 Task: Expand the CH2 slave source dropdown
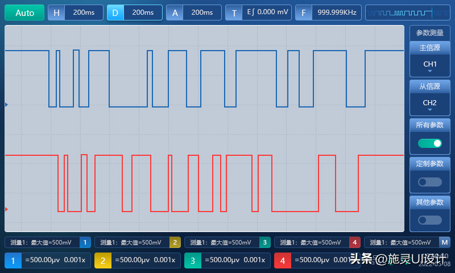point(430,104)
